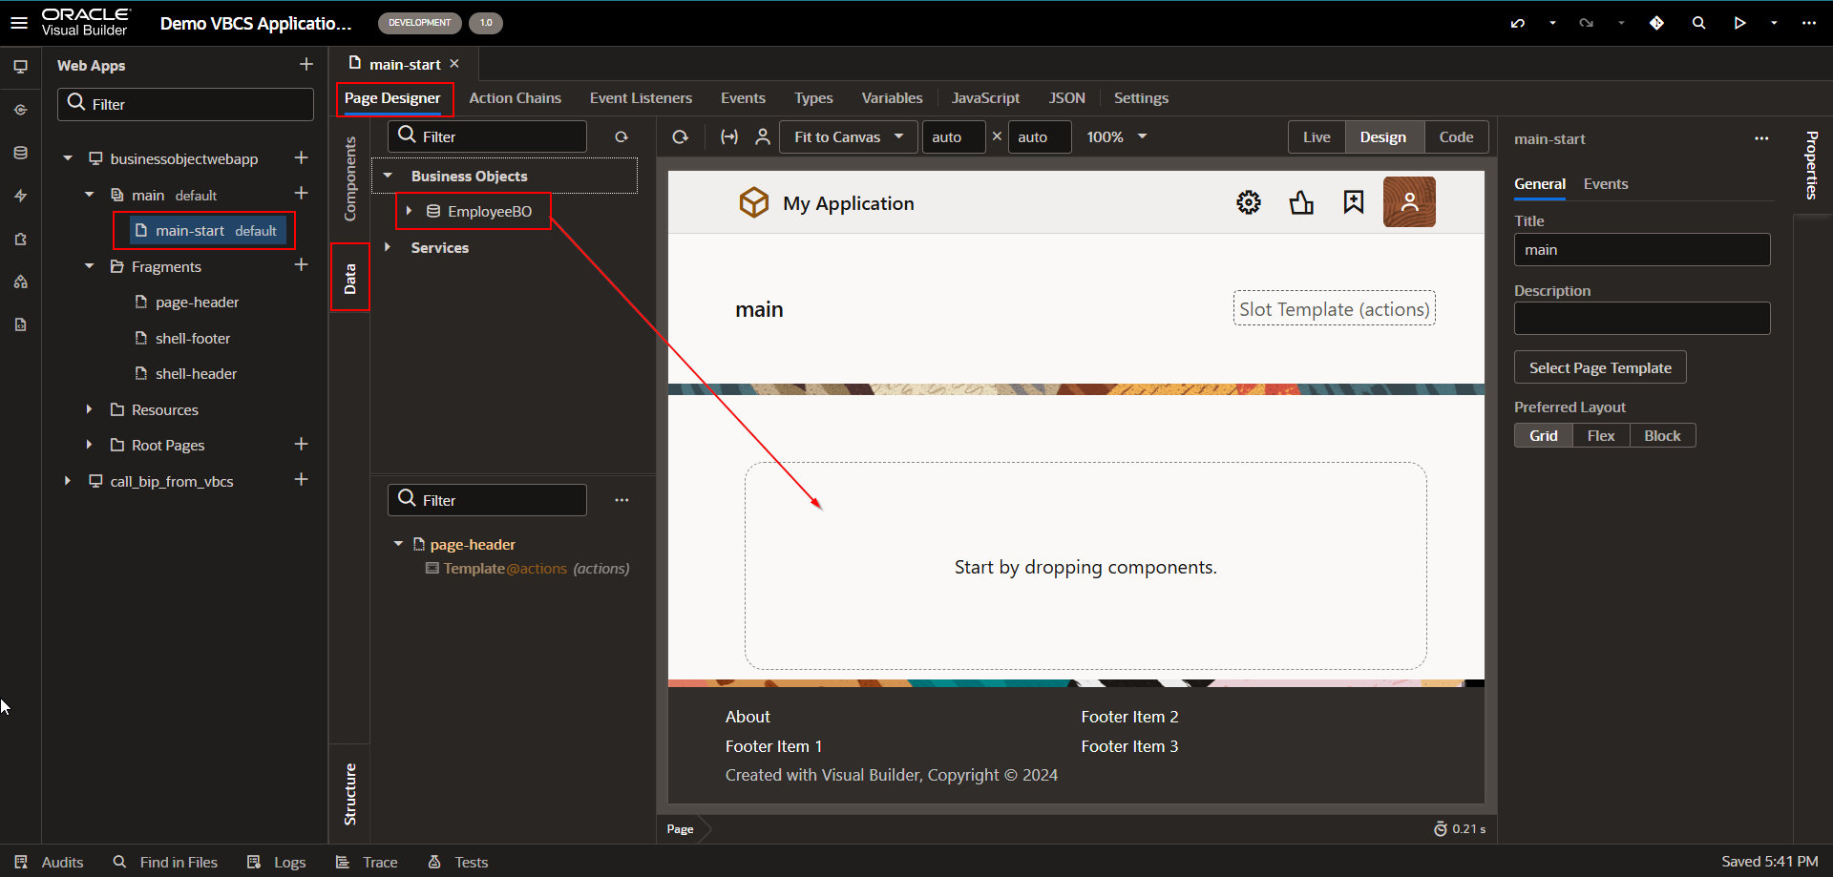Expand the Services section
Image resolution: width=1833 pixels, height=877 pixels.
[x=388, y=247]
